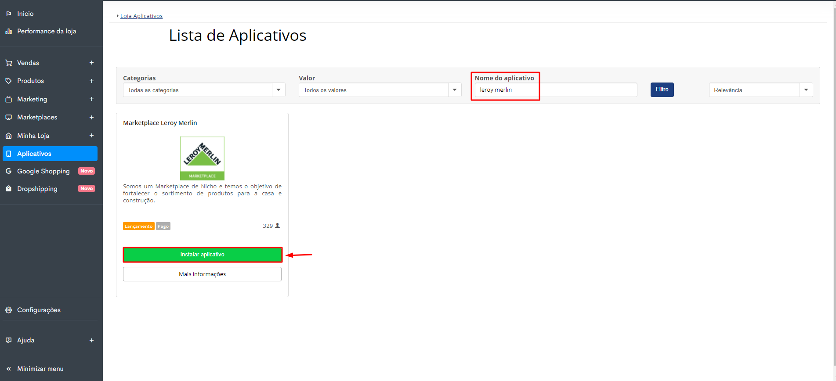Viewport: 836px width, 381px height.
Task: Expand the Produtos submenu plus sign
Action: click(91, 81)
